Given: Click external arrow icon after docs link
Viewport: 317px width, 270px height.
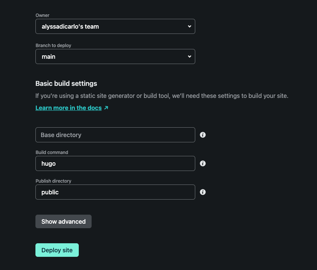Looking at the screenshot, I should [106, 108].
